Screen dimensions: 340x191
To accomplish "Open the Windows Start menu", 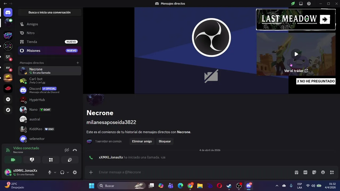I will tap(91, 186).
